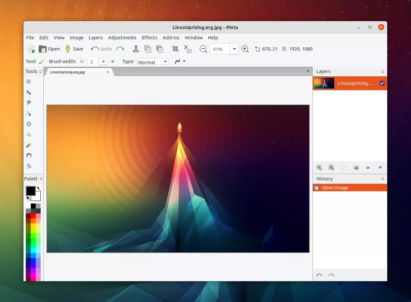Duplicate the current layer
Viewport: 411px width, 302px height.
(x=344, y=168)
